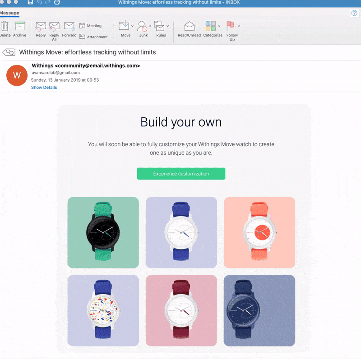This screenshot has width=361, height=359.
Task: Click the Experience customization button
Action: point(181,174)
